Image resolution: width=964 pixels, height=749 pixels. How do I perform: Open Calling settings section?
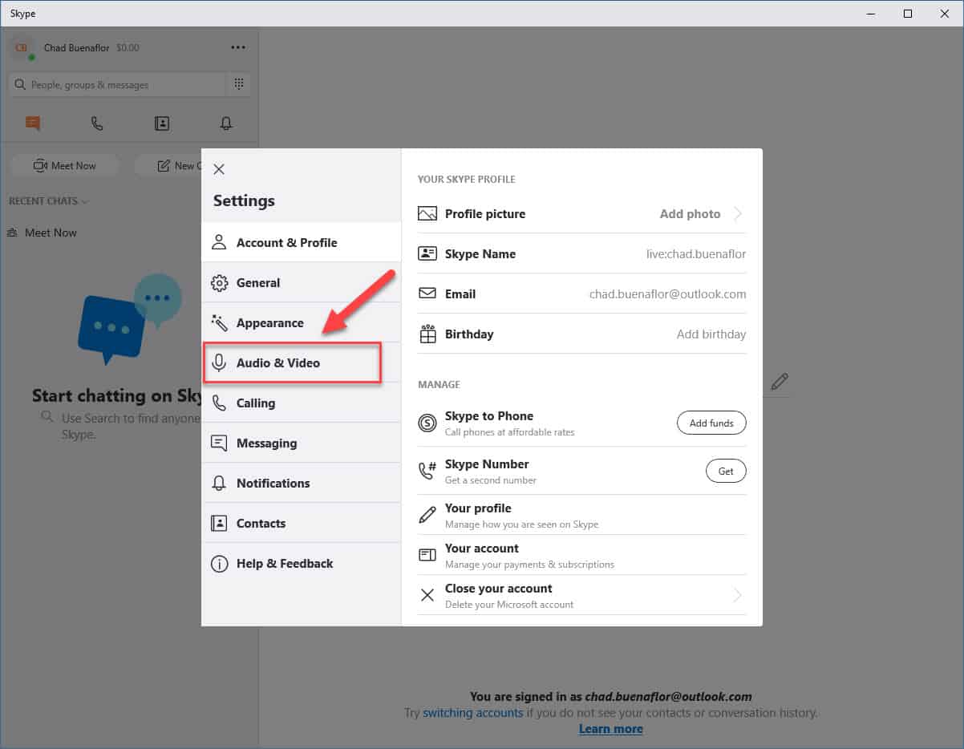pos(301,403)
